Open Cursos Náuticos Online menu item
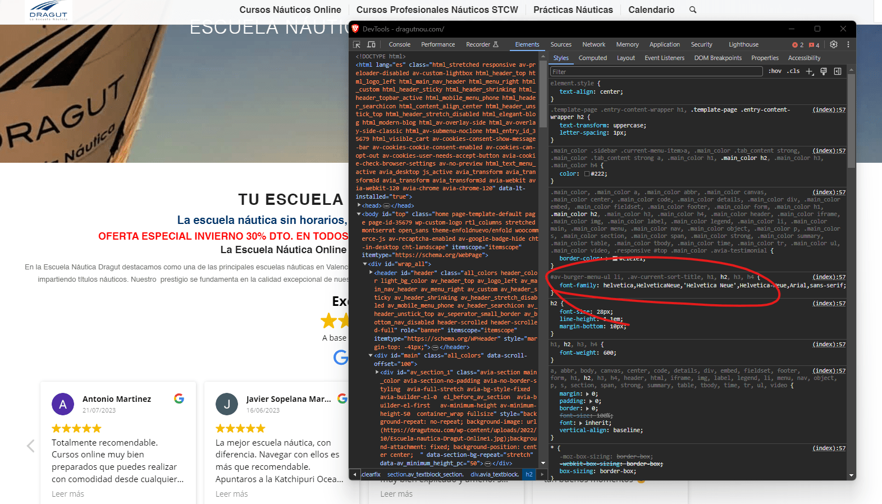The width and height of the screenshot is (882, 504). 290,10
